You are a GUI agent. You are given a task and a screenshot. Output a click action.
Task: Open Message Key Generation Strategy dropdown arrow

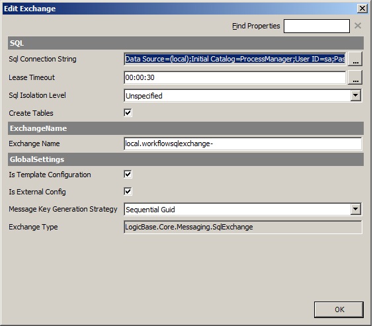tap(356, 209)
